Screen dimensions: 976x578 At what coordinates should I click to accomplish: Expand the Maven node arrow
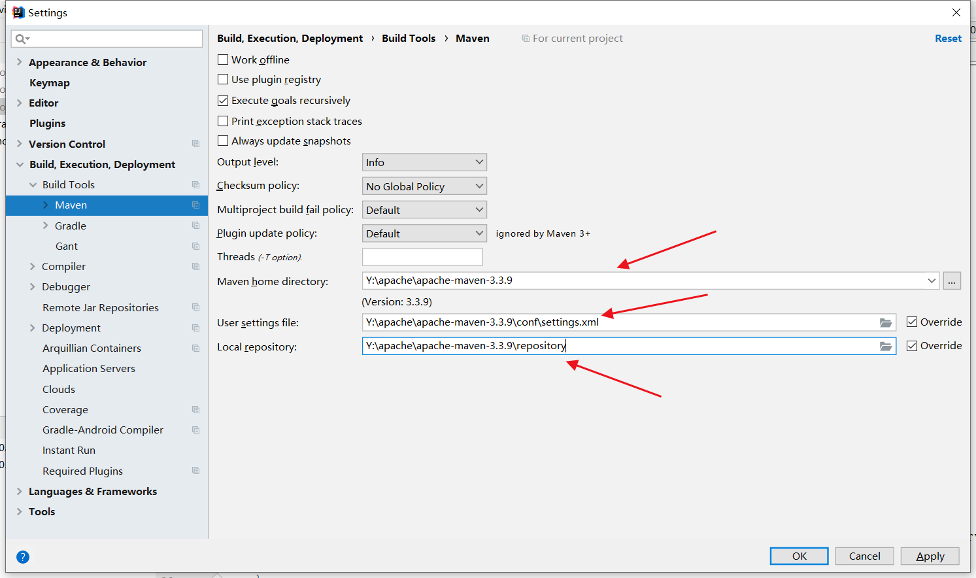[45, 205]
